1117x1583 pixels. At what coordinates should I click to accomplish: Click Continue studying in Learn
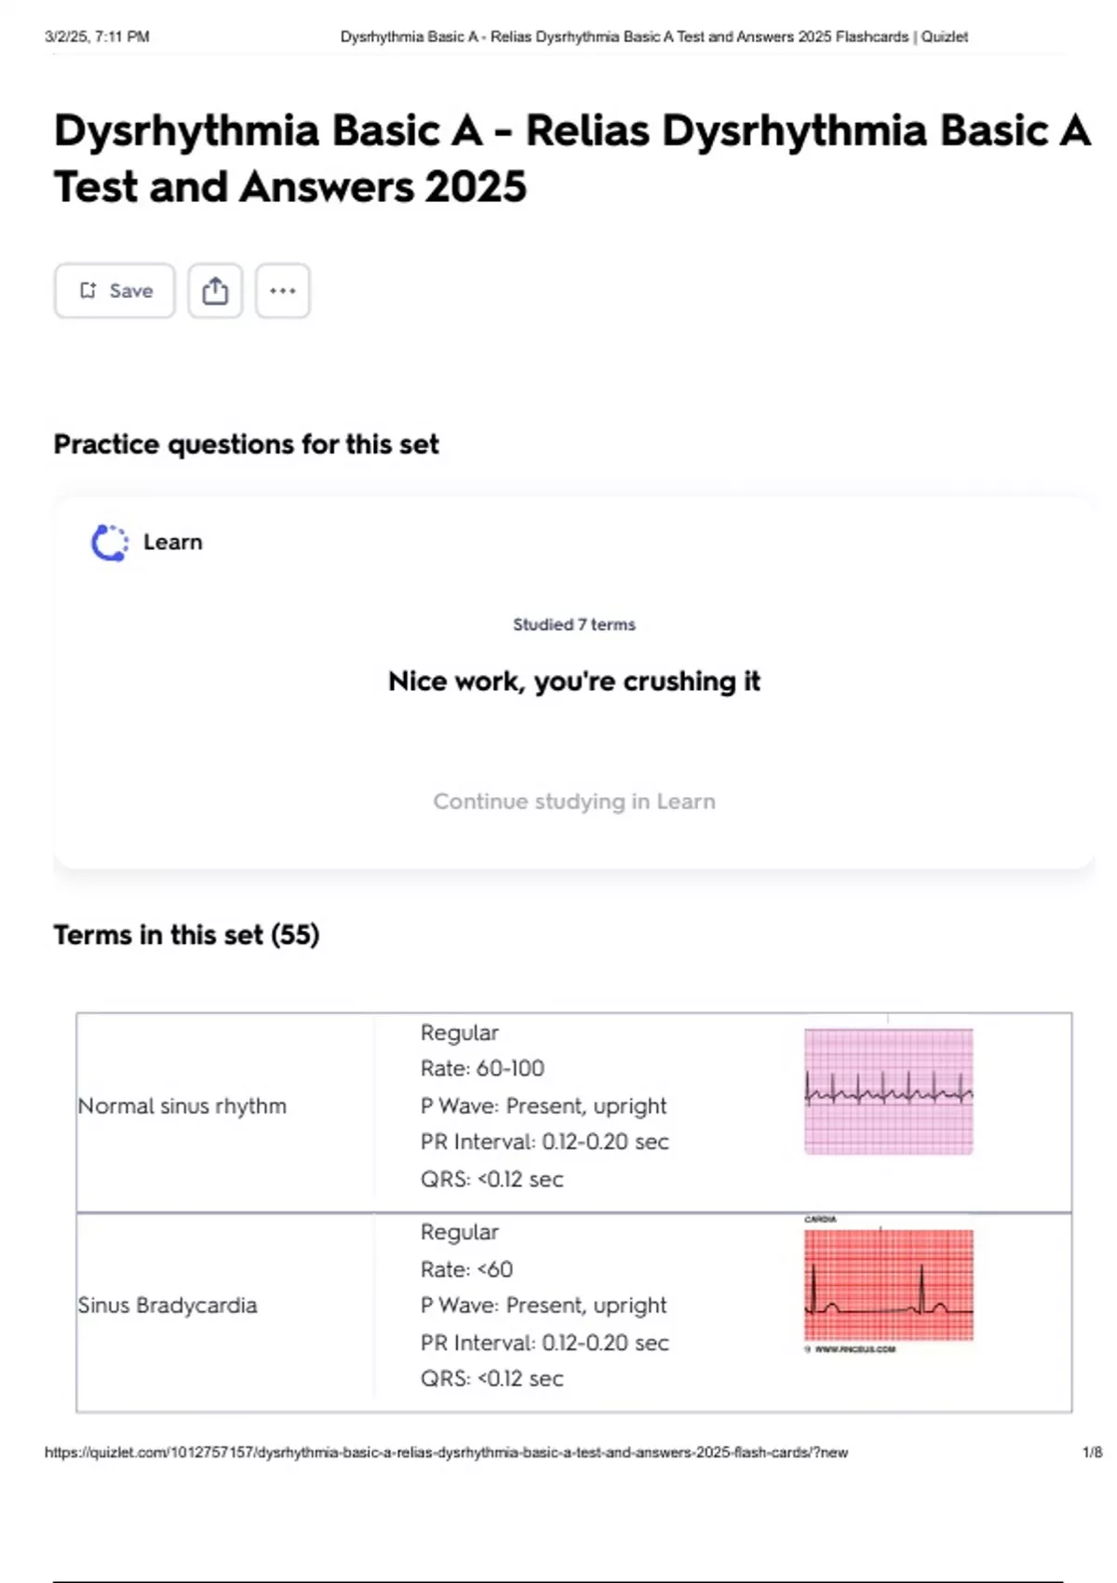(573, 801)
